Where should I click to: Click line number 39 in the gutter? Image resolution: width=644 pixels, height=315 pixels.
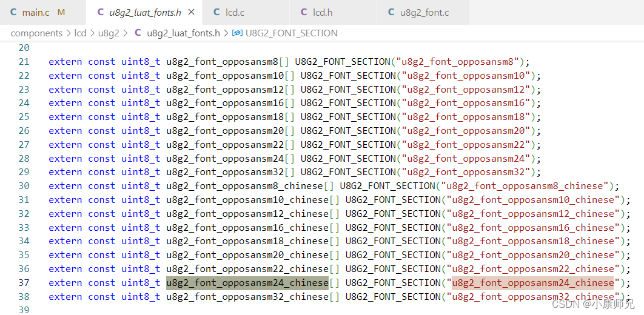click(24, 310)
